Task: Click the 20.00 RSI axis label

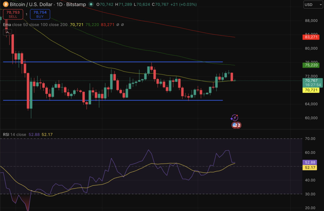Action: (x=310, y=208)
